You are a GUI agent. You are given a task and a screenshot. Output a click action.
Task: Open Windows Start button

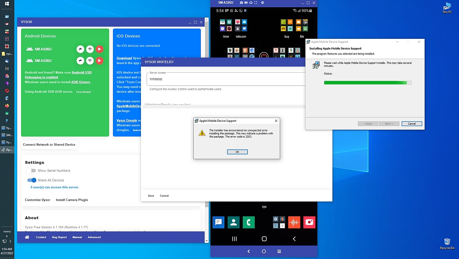[x=7, y=4]
